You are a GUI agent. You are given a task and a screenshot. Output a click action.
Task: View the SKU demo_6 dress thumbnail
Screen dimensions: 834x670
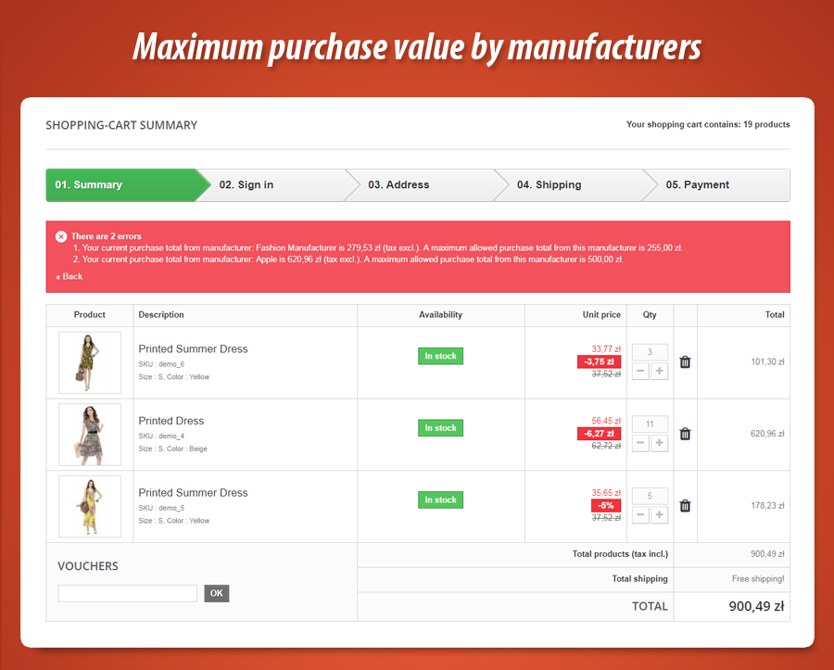coord(90,362)
